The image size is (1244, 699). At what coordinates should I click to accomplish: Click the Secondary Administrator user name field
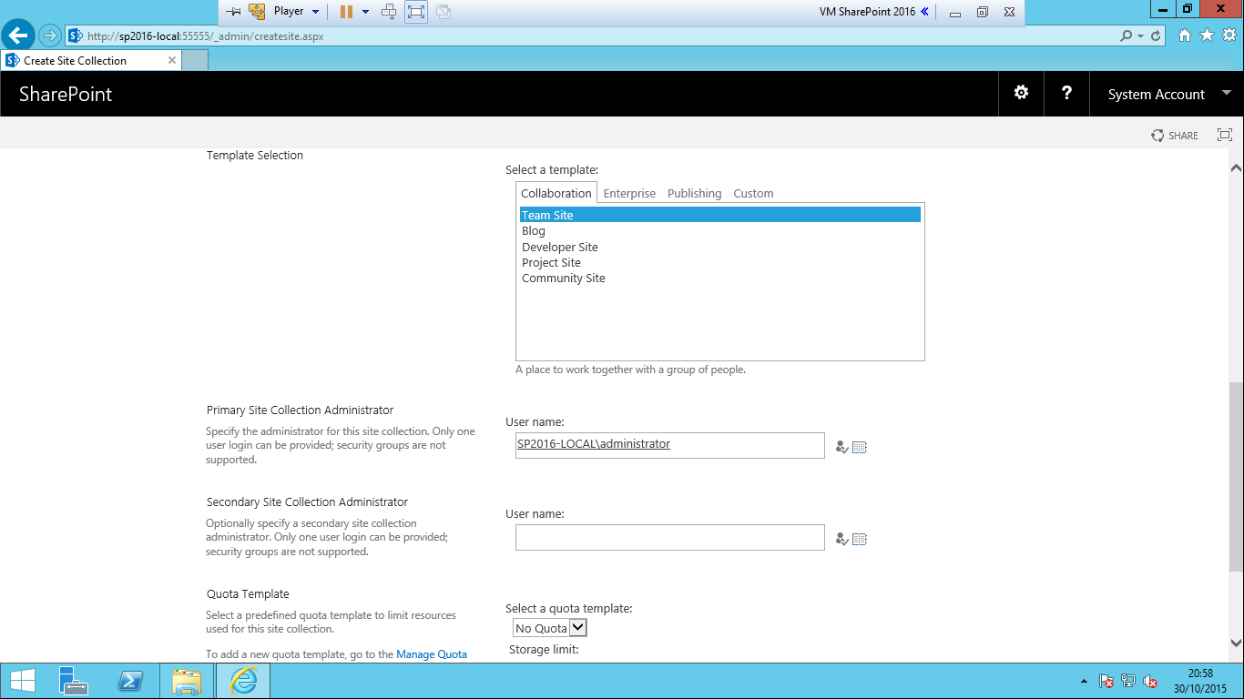[x=670, y=537]
